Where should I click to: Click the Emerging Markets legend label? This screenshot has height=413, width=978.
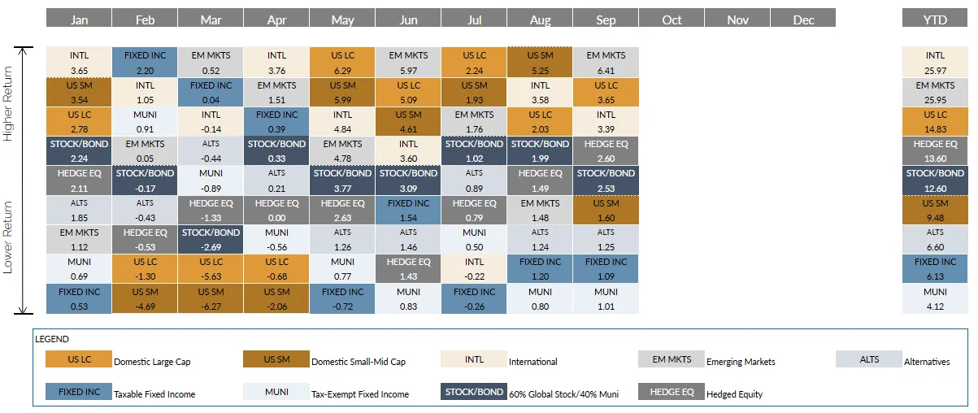(x=742, y=362)
